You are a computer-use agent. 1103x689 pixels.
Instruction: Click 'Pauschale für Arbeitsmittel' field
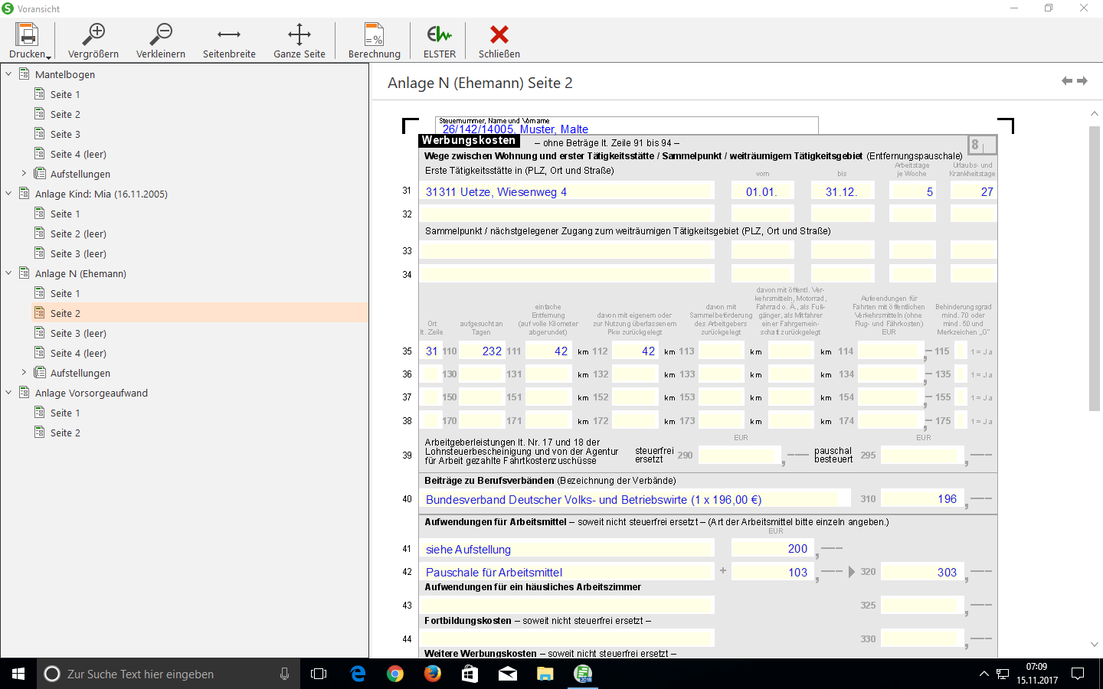pos(567,572)
